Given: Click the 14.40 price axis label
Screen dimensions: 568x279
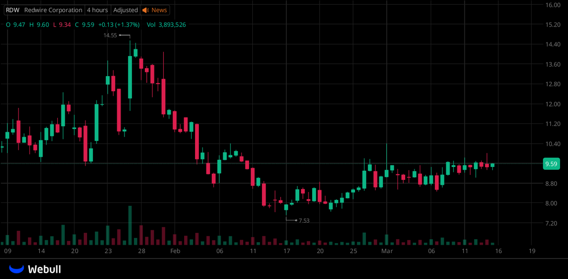Looking at the screenshot, I should tap(553, 44).
